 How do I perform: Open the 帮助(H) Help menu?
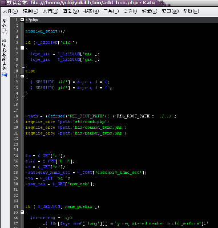point(191,11)
